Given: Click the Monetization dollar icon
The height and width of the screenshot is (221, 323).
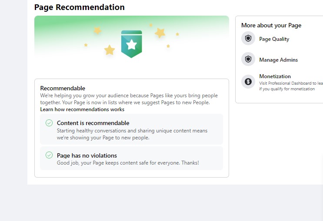Looking at the screenshot, I should coord(248,82).
